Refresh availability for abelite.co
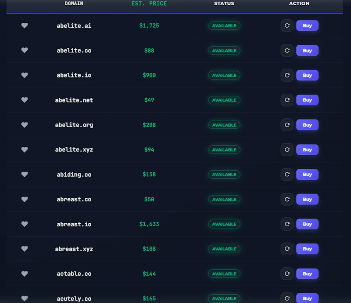The height and width of the screenshot is (303, 351). (x=287, y=50)
